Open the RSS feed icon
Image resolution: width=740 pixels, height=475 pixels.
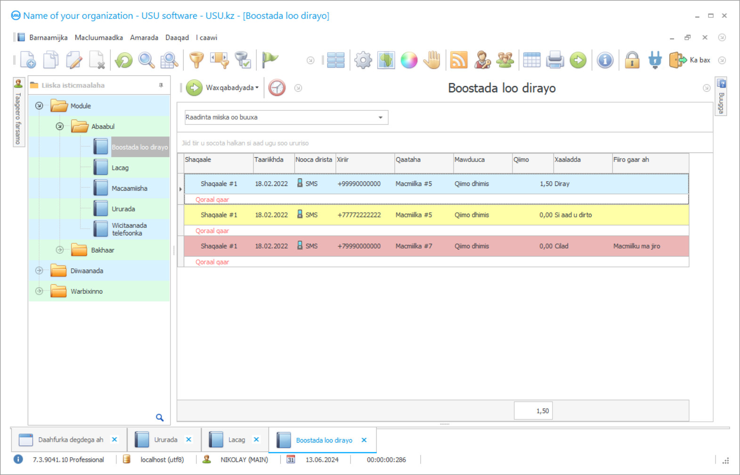pos(459,60)
